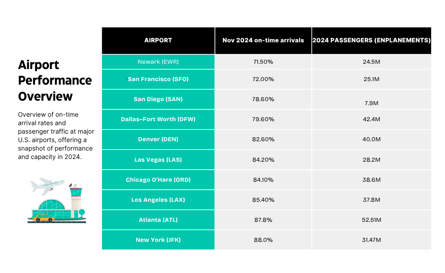Select the Las Vegas (LAS) cell

[x=158, y=159]
